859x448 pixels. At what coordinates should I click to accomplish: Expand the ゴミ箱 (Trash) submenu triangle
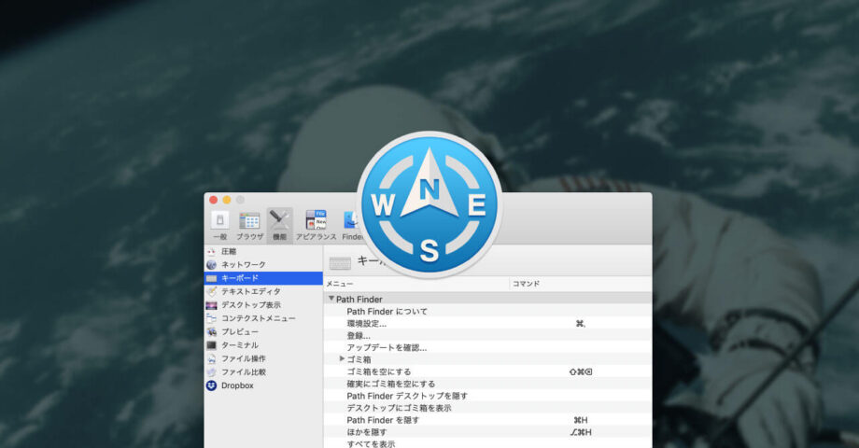[x=342, y=359]
